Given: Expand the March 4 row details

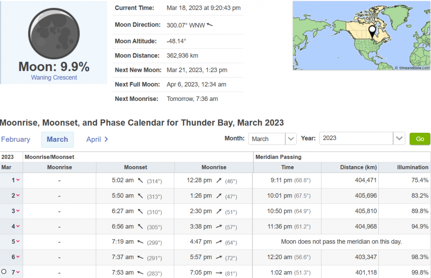Looking at the screenshot, I should coord(18,227).
